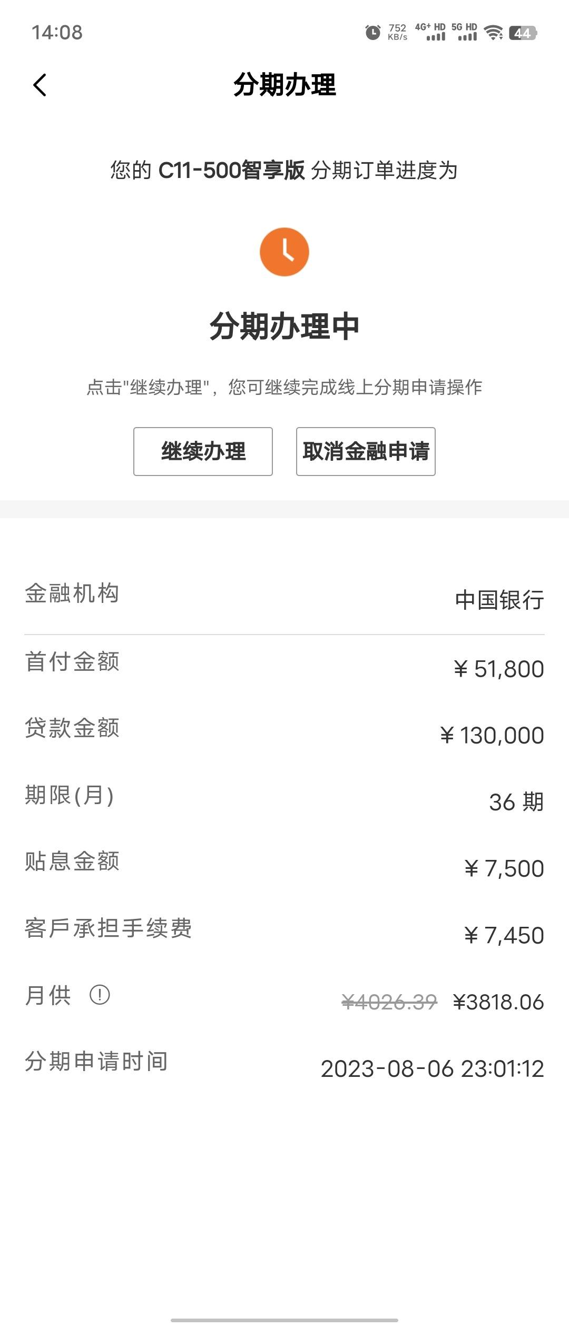Click the 取消金融申请 button
This screenshot has height=1327, width=569.
point(366,451)
